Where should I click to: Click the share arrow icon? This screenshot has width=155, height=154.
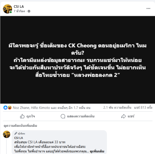[123, 116]
